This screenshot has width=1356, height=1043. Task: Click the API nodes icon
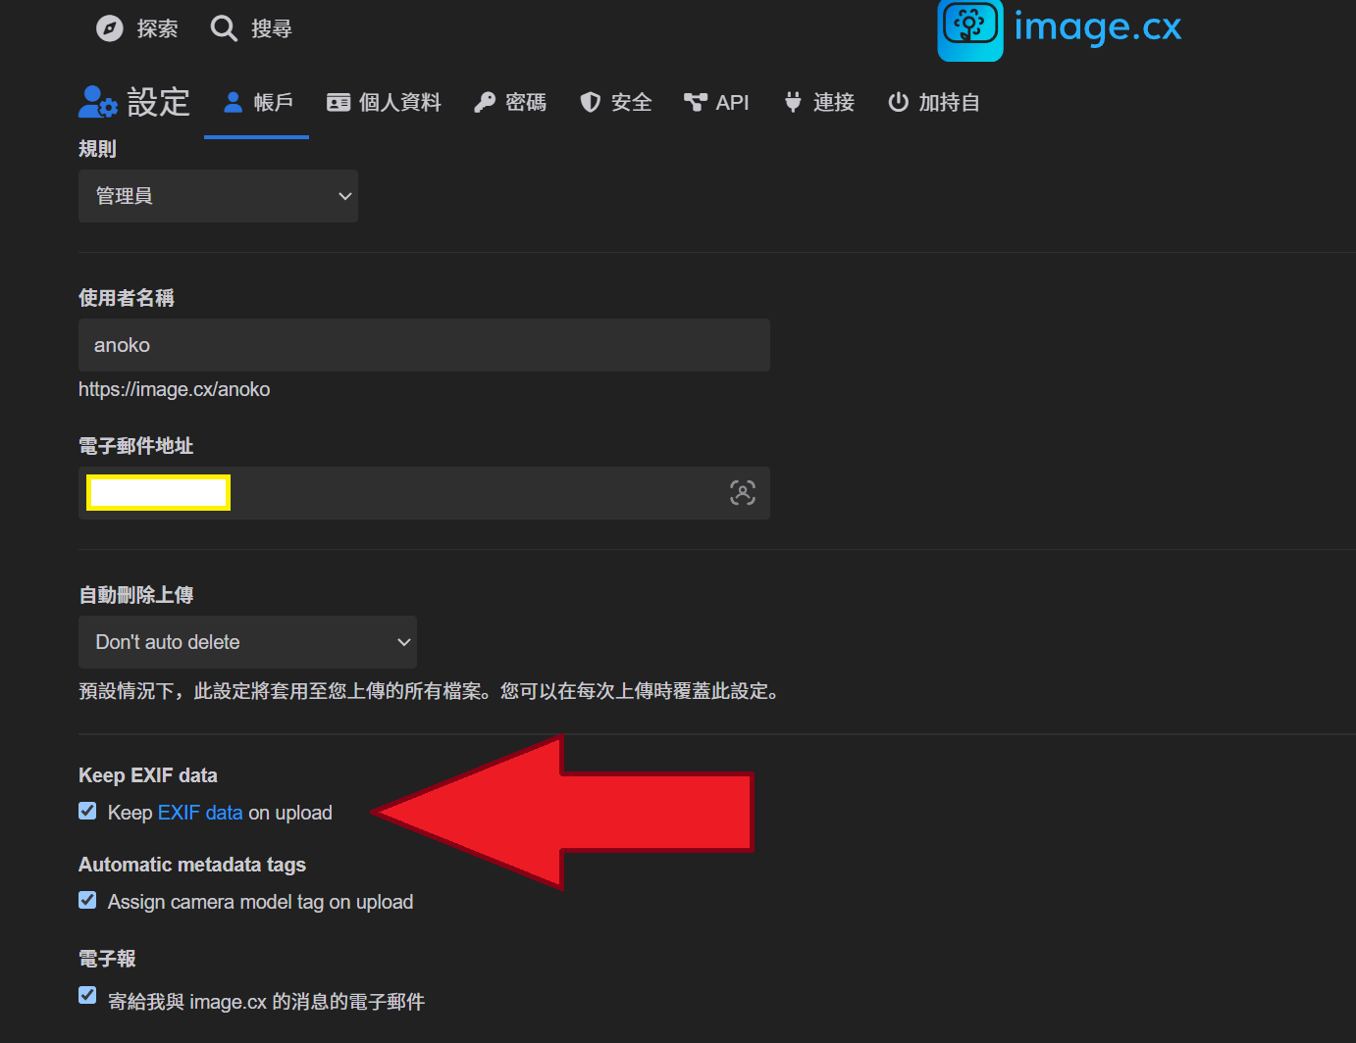(x=695, y=102)
